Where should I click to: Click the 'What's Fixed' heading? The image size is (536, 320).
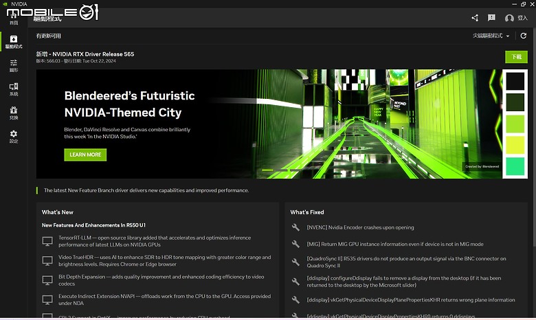click(x=307, y=212)
